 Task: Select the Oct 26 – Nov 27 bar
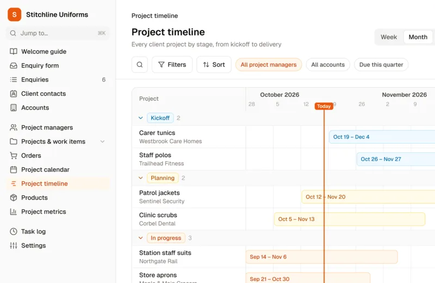click(x=396, y=159)
